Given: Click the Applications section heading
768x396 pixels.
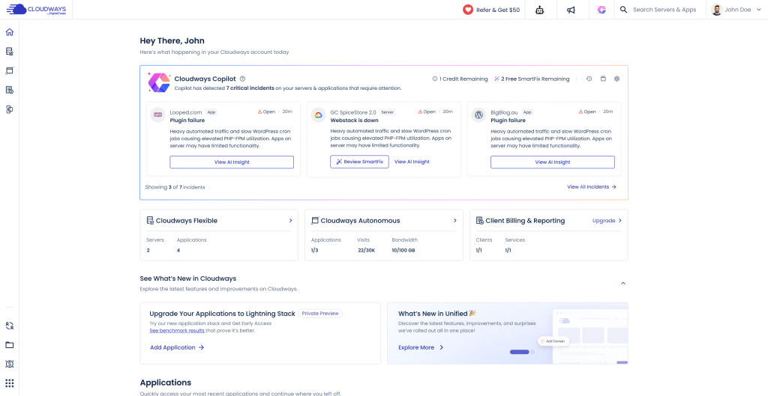Looking at the screenshot, I should 166,383.
